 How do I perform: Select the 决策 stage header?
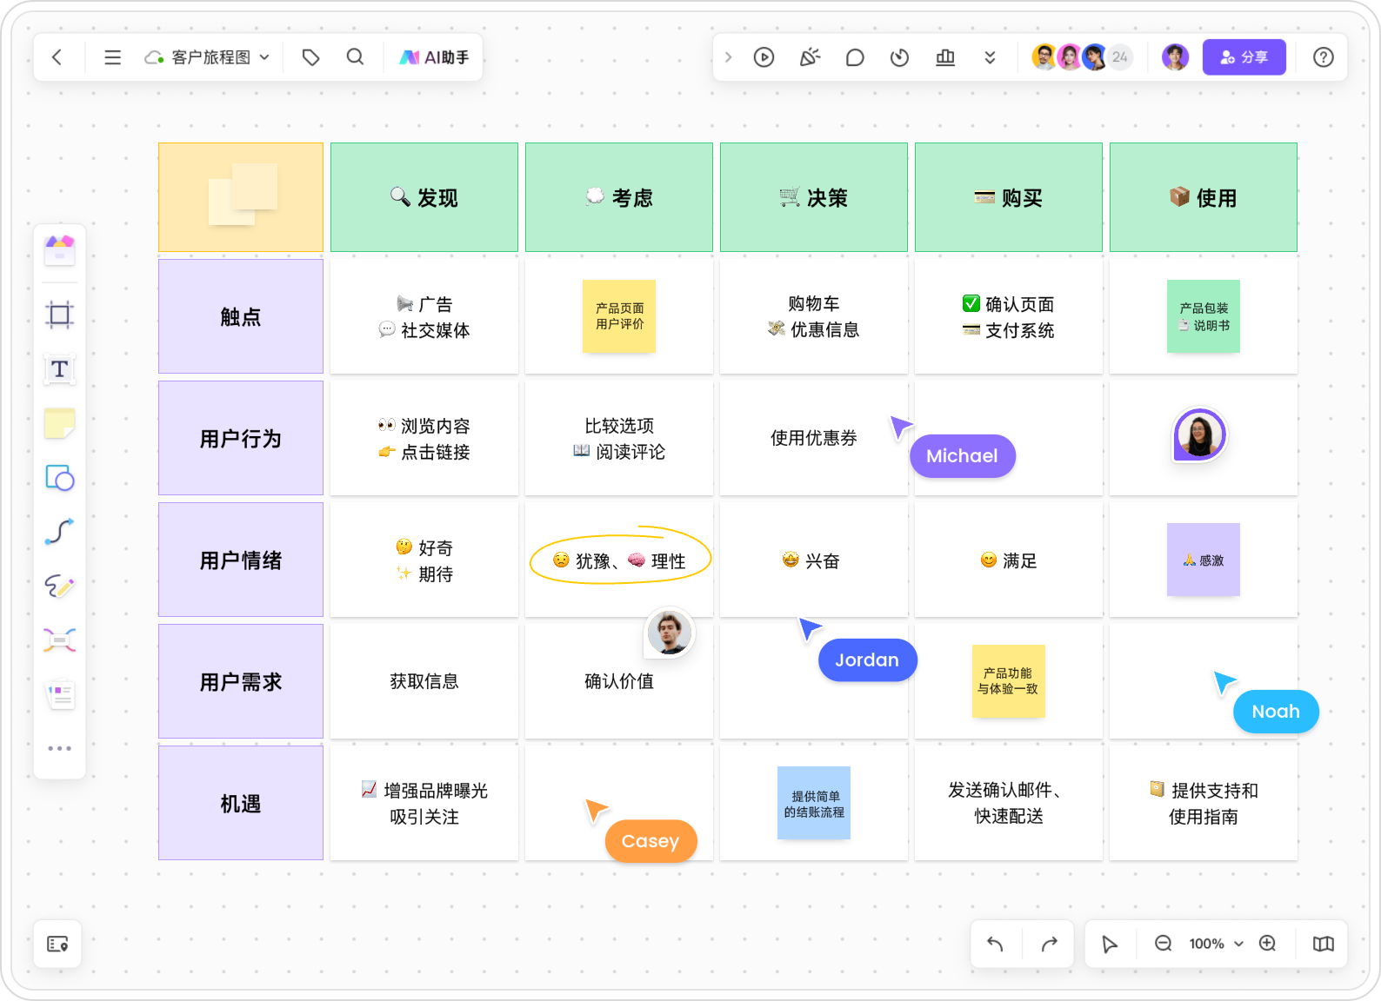click(814, 197)
